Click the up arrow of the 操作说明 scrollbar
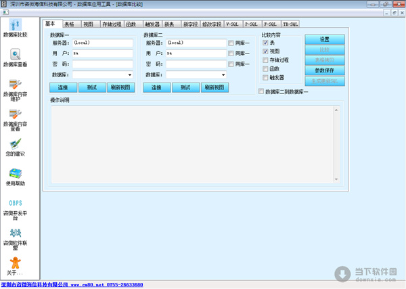This screenshot has width=406, height=289. click(336, 110)
